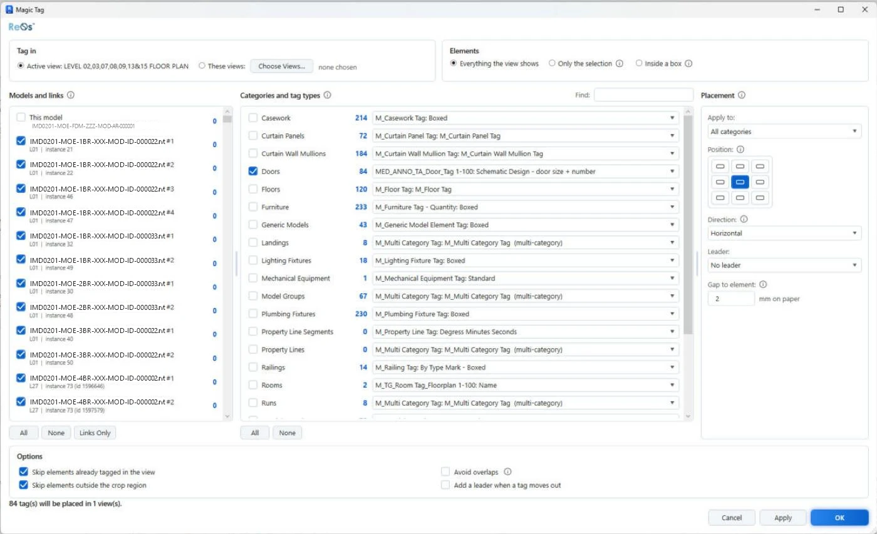The image size is (877, 534).
Task: Select the center tag position icon
Action: [x=740, y=182]
